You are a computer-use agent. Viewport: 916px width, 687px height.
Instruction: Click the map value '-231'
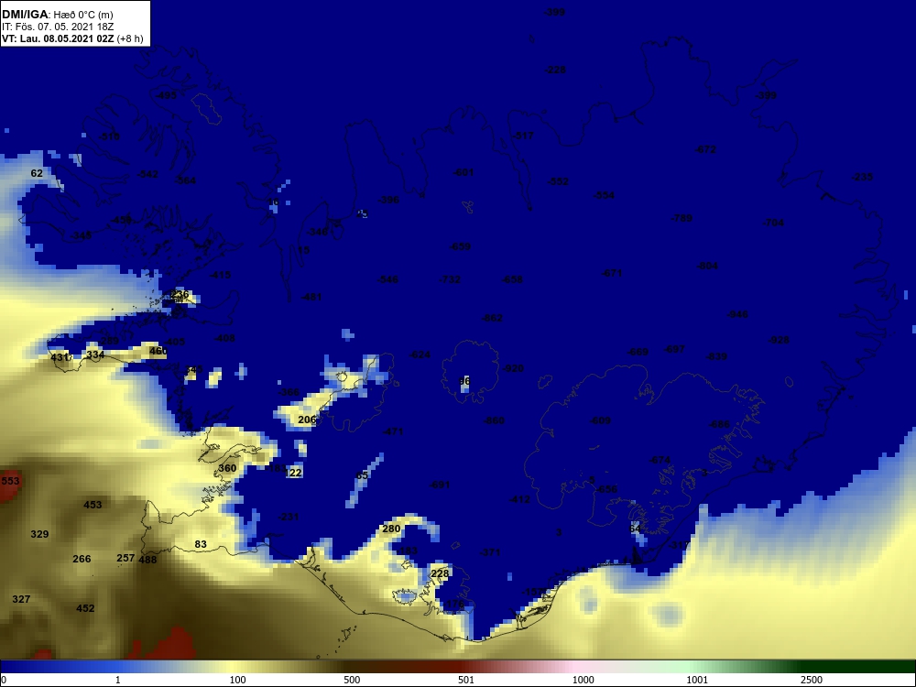[x=288, y=517]
